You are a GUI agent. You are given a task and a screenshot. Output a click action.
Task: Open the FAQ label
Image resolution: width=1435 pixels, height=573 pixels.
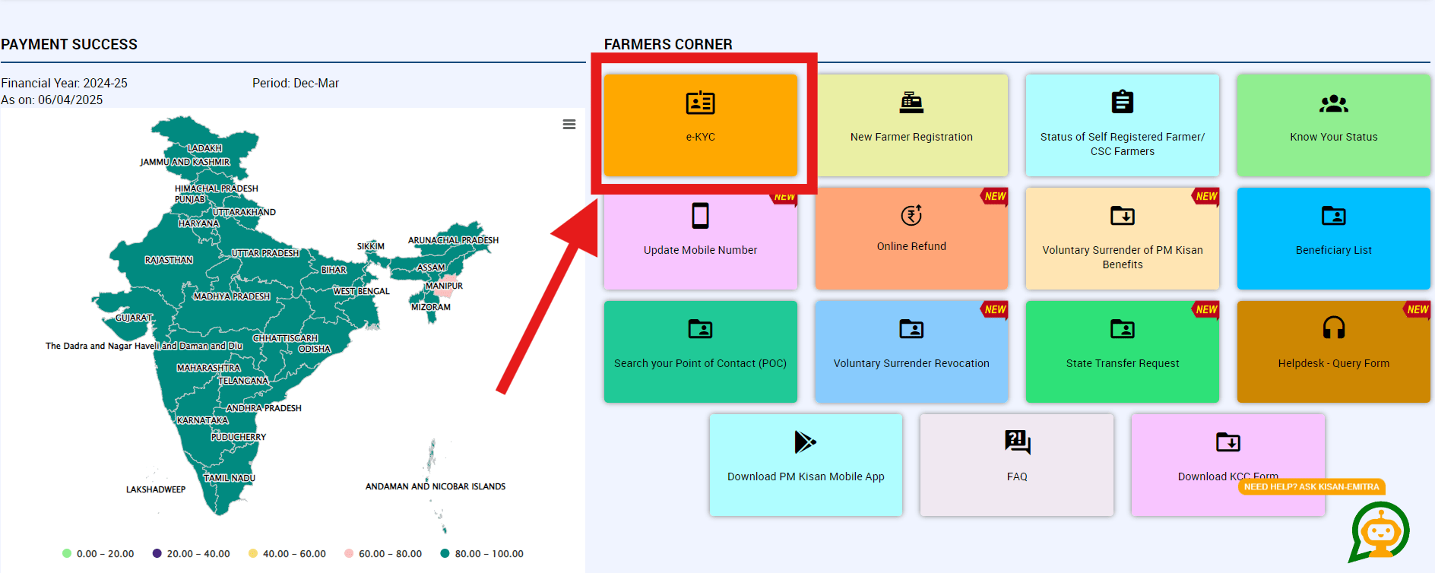coord(1017,476)
